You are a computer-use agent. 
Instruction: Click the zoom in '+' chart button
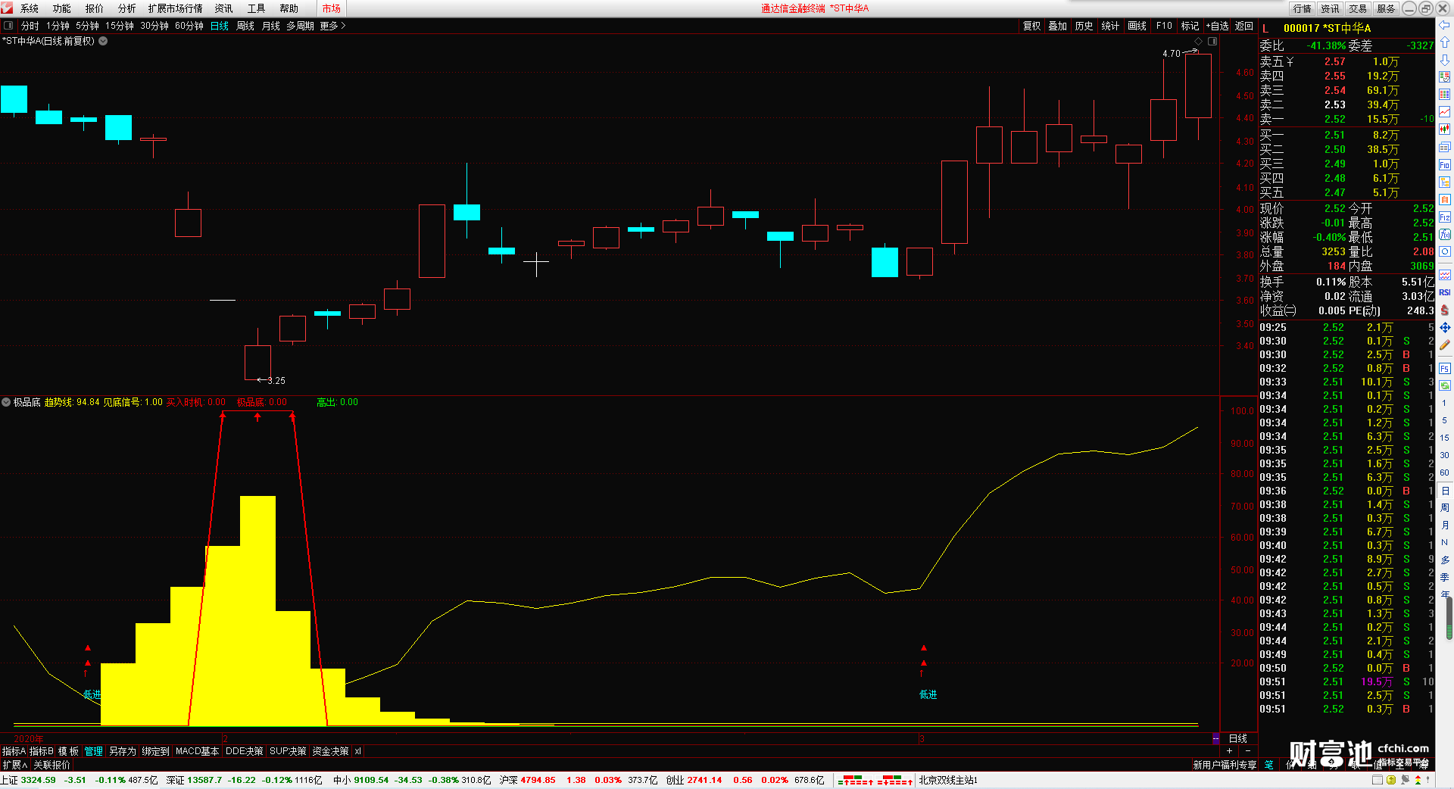pos(1229,750)
